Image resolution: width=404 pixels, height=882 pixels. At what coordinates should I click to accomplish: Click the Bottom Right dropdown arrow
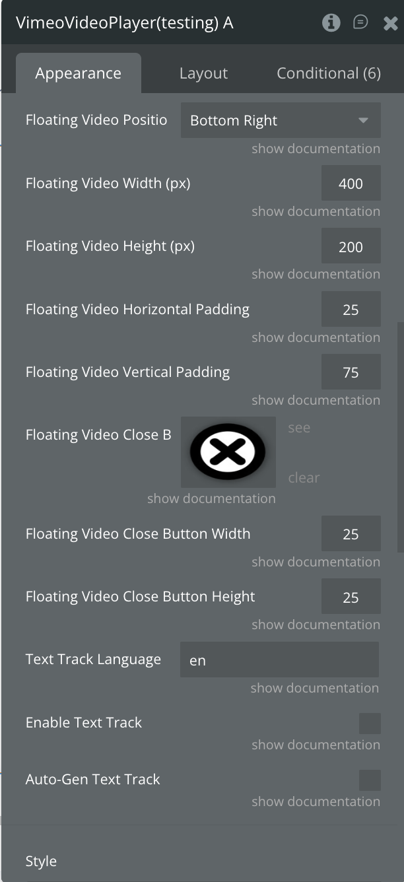(x=363, y=121)
